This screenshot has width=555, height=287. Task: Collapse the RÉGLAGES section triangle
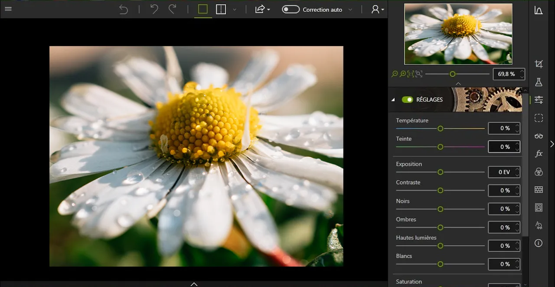(x=393, y=100)
